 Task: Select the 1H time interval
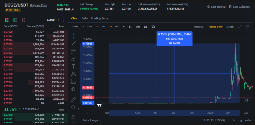97,26
